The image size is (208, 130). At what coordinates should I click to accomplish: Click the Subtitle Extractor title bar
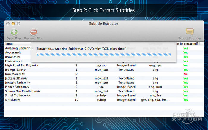click(x=103, y=23)
